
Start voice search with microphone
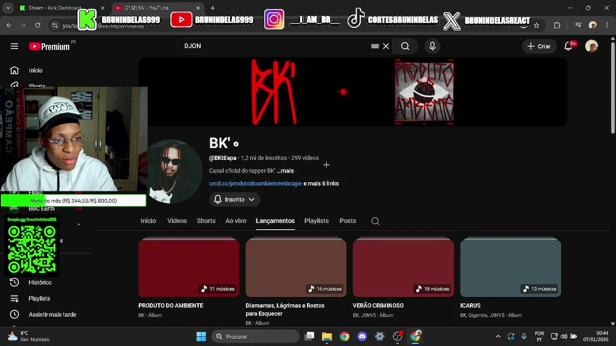[432, 46]
